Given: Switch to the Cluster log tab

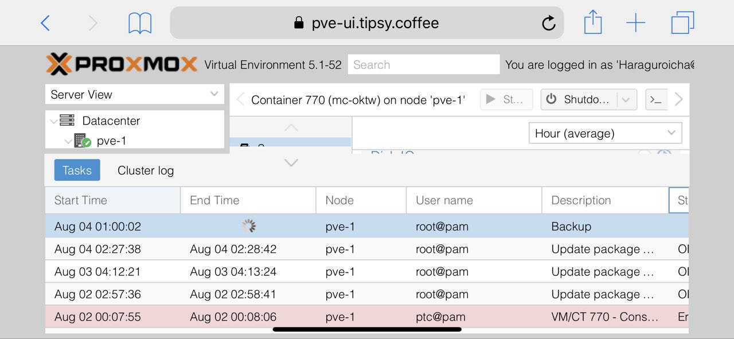Looking at the screenshot, I should click(146, 170).
